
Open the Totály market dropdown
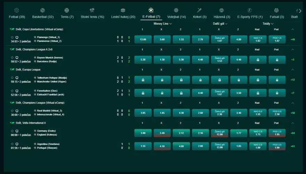[x=268, y=24]
